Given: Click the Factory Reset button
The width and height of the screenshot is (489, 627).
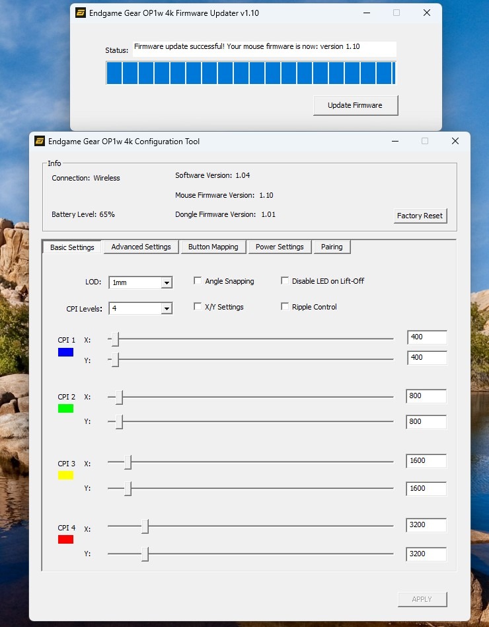Looking at the screenshot, I should (420, 216).
